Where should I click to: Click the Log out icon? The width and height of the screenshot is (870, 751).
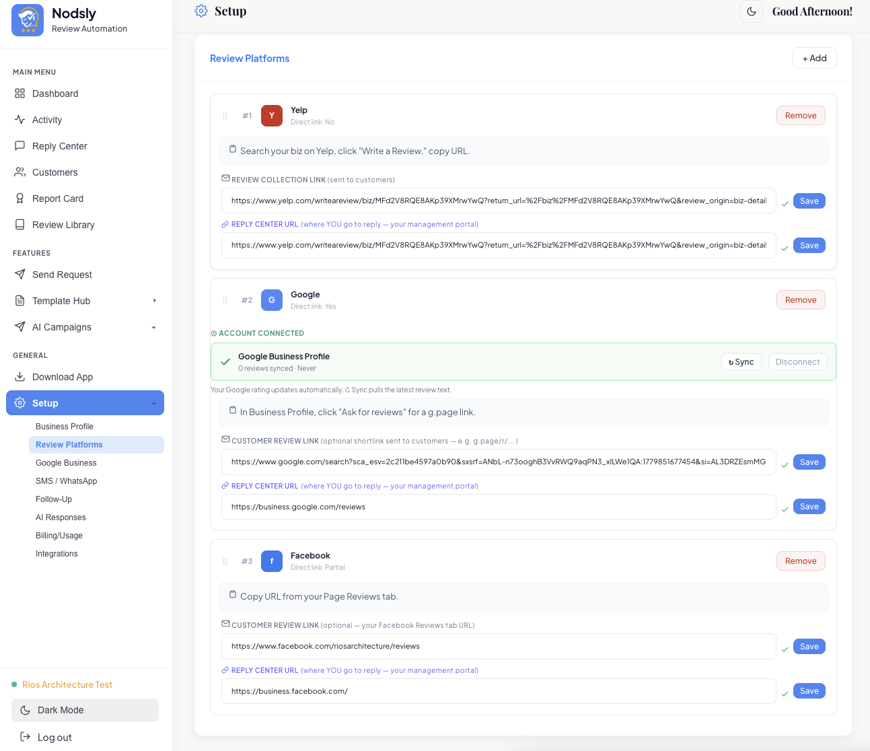(x=25, y=737)
